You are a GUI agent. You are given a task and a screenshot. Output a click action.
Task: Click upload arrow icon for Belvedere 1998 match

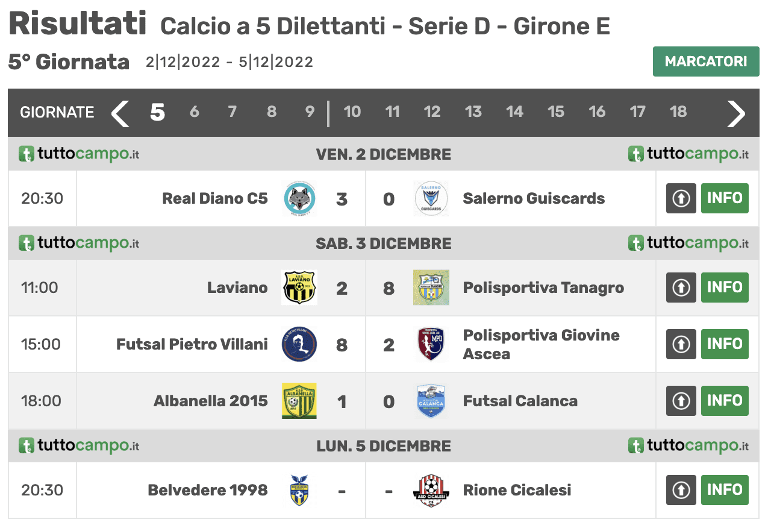681,490
